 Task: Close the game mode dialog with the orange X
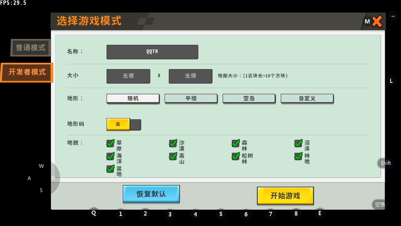[377, 21]
